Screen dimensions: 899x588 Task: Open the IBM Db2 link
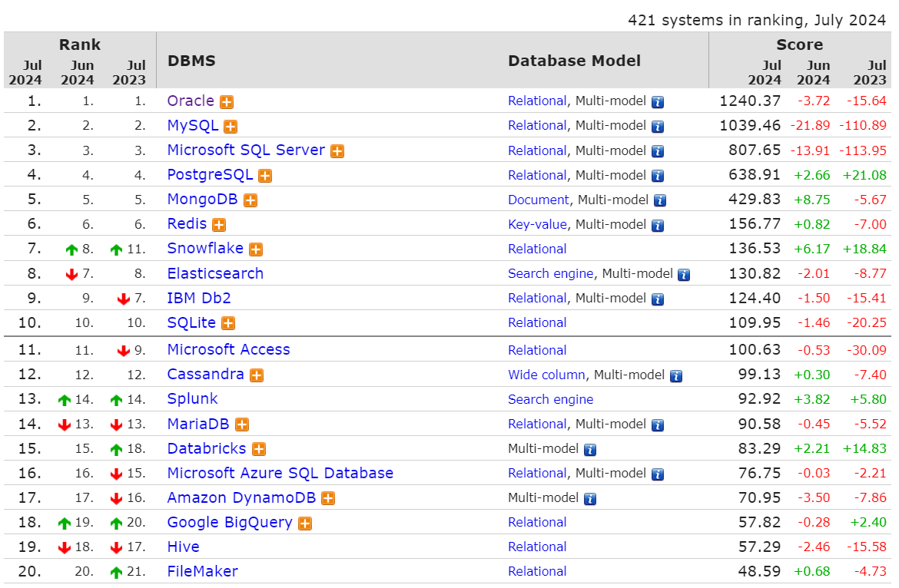point(199,298)
